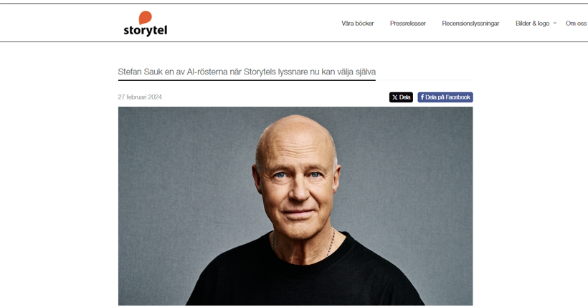Navigate to Recensionslyssningar
588x307 pixels.
coord(470,23)
